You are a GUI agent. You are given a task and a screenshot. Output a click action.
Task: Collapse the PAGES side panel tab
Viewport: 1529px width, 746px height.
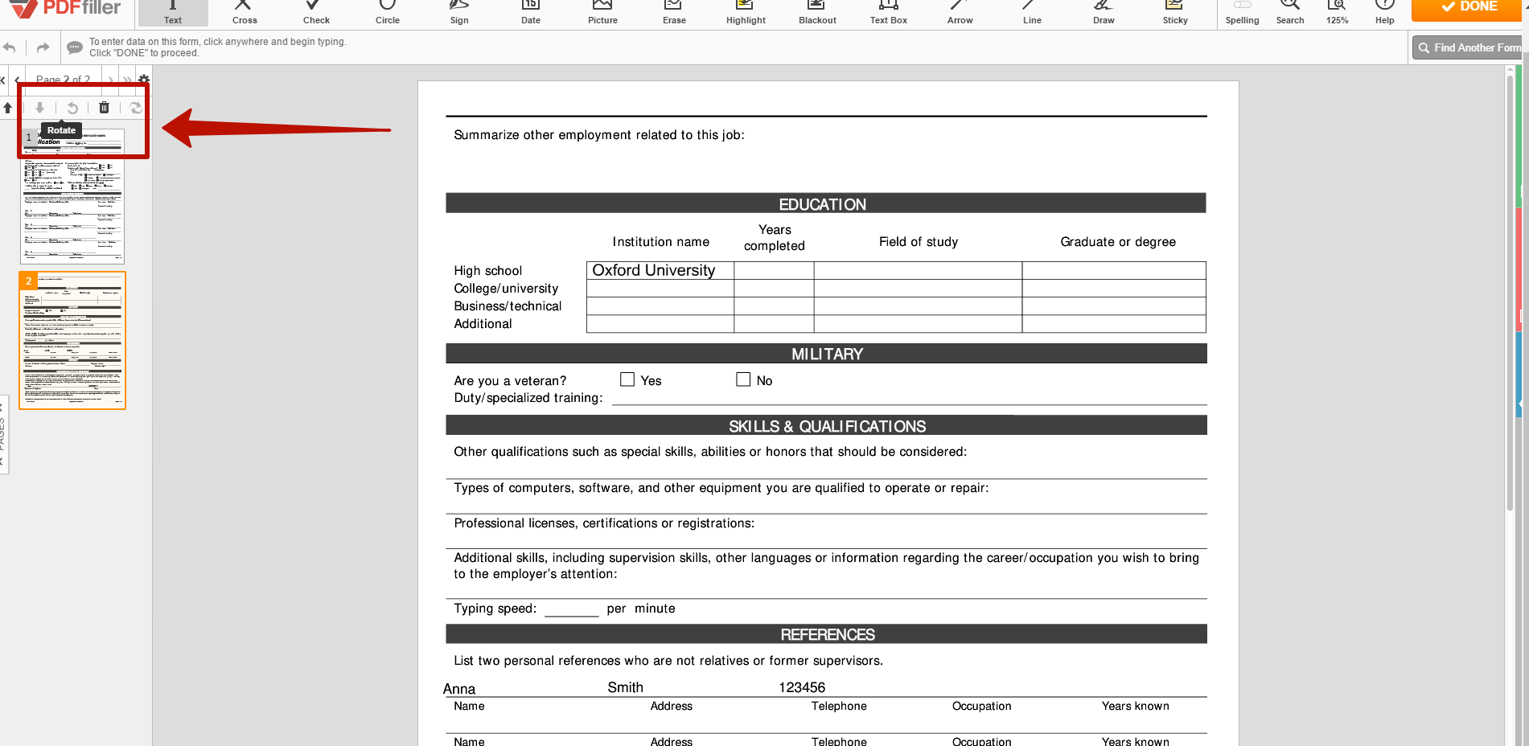[3, 434]
